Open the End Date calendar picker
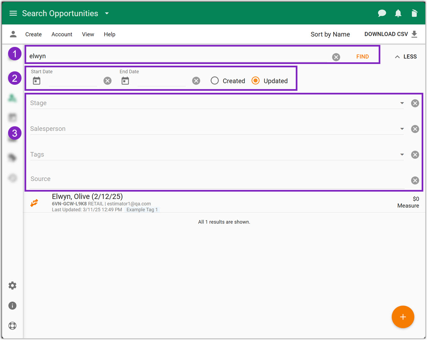 [125, 81]
